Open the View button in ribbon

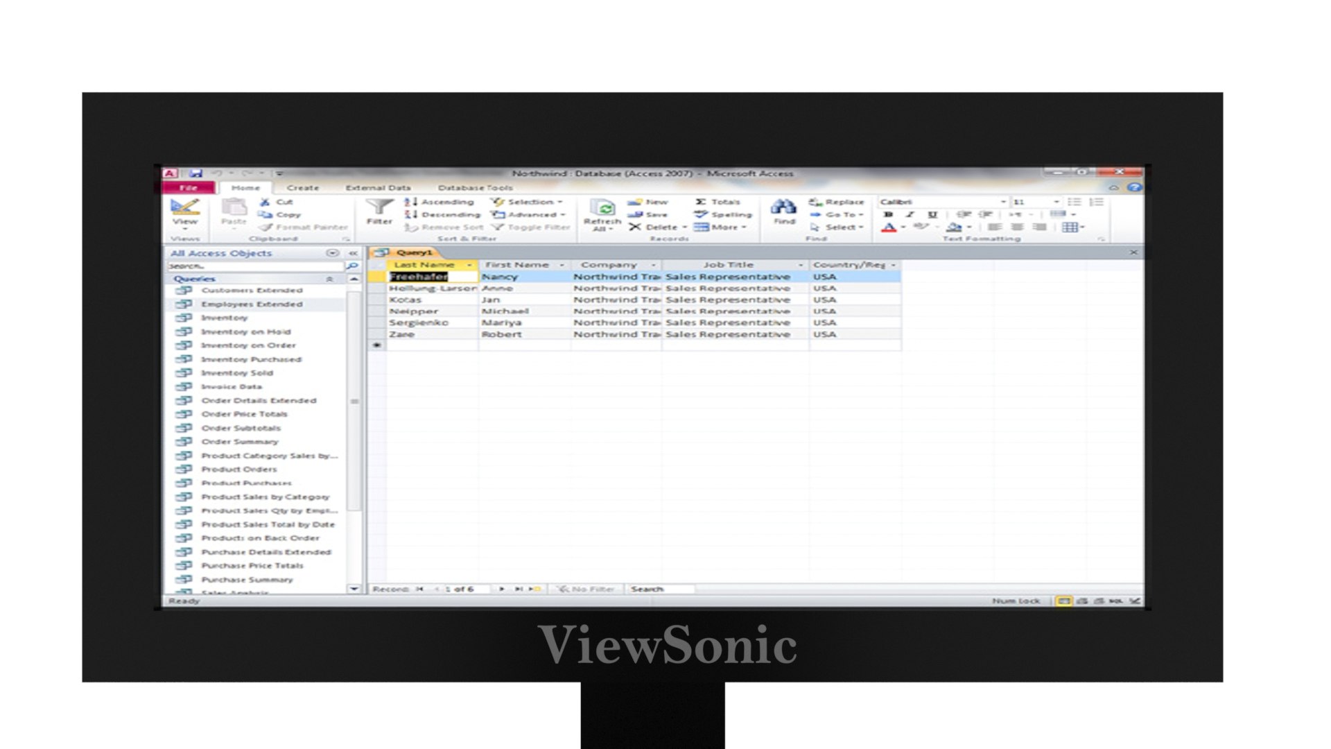tap(185, 214)
